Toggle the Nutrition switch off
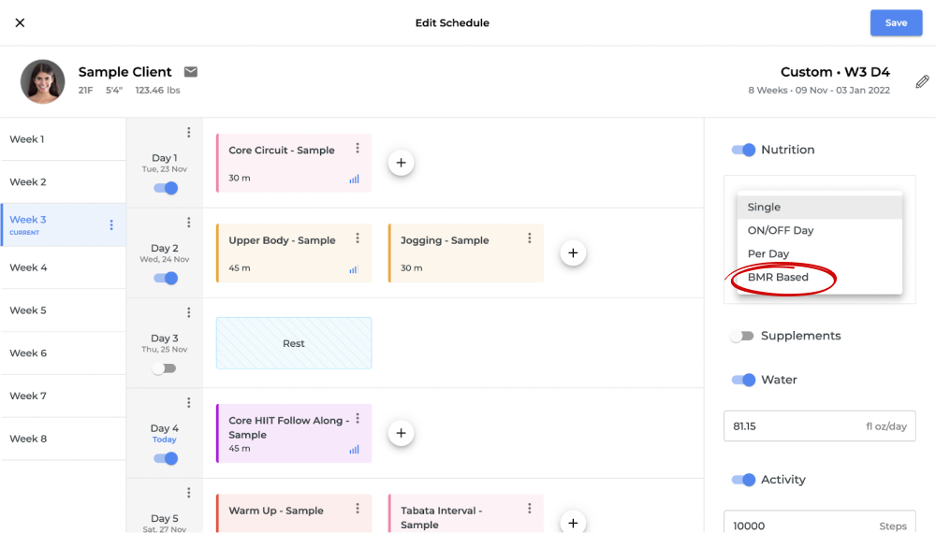Screen dimensions: 936x533 pyautogui.click(x=743, y=150)
